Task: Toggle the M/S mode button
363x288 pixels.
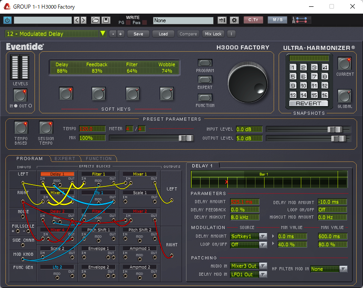Action: click(x=277, y=20)
